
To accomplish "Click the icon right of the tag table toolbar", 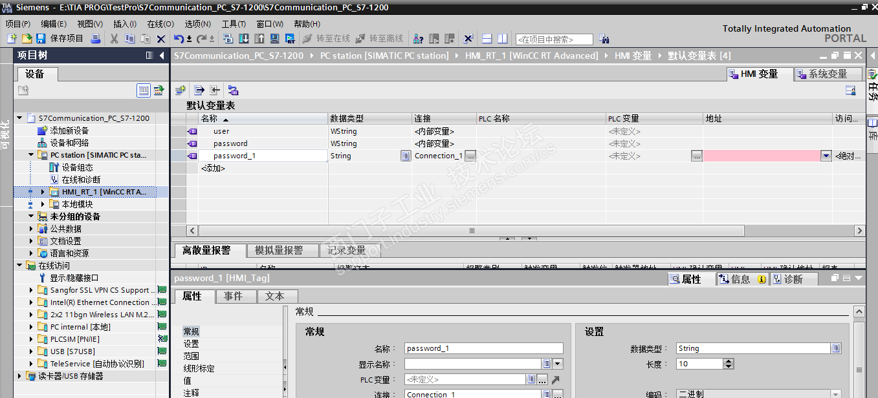I will coord(851,90).
